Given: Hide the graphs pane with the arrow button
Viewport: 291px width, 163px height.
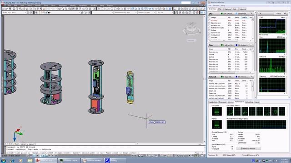Looking at the screenshot, I should (x=260, y=14).
